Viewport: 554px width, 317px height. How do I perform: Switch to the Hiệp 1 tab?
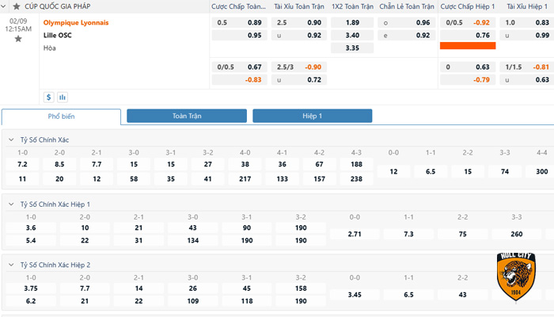click(x=312, y=116)
